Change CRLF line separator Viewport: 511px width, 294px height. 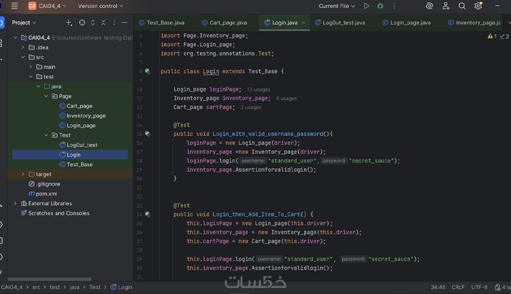pos(458,287)
